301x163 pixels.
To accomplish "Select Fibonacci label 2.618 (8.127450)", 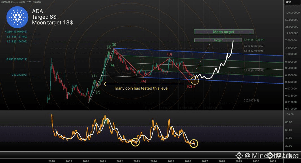I will [17, 37].
